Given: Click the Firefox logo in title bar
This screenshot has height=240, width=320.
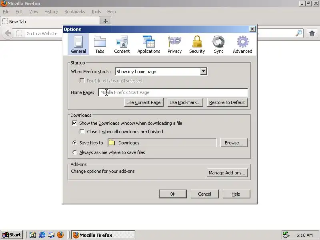Looking at the screenshot, I should tap(4, 4).
